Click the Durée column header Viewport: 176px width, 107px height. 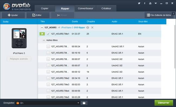75,22
